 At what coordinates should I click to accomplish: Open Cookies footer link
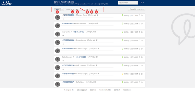93,90
